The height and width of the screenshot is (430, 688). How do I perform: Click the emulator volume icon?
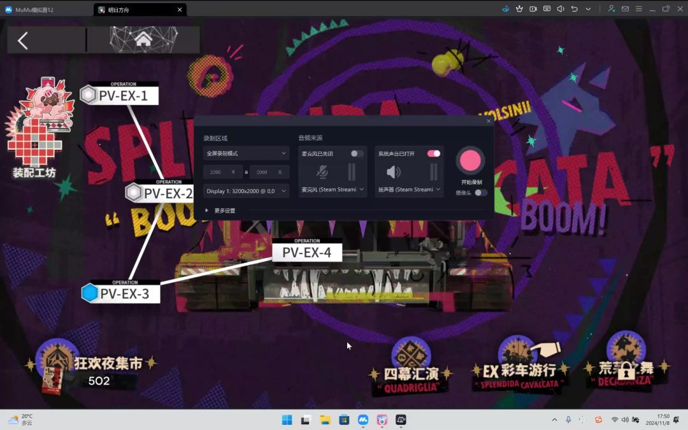point(561,9)
